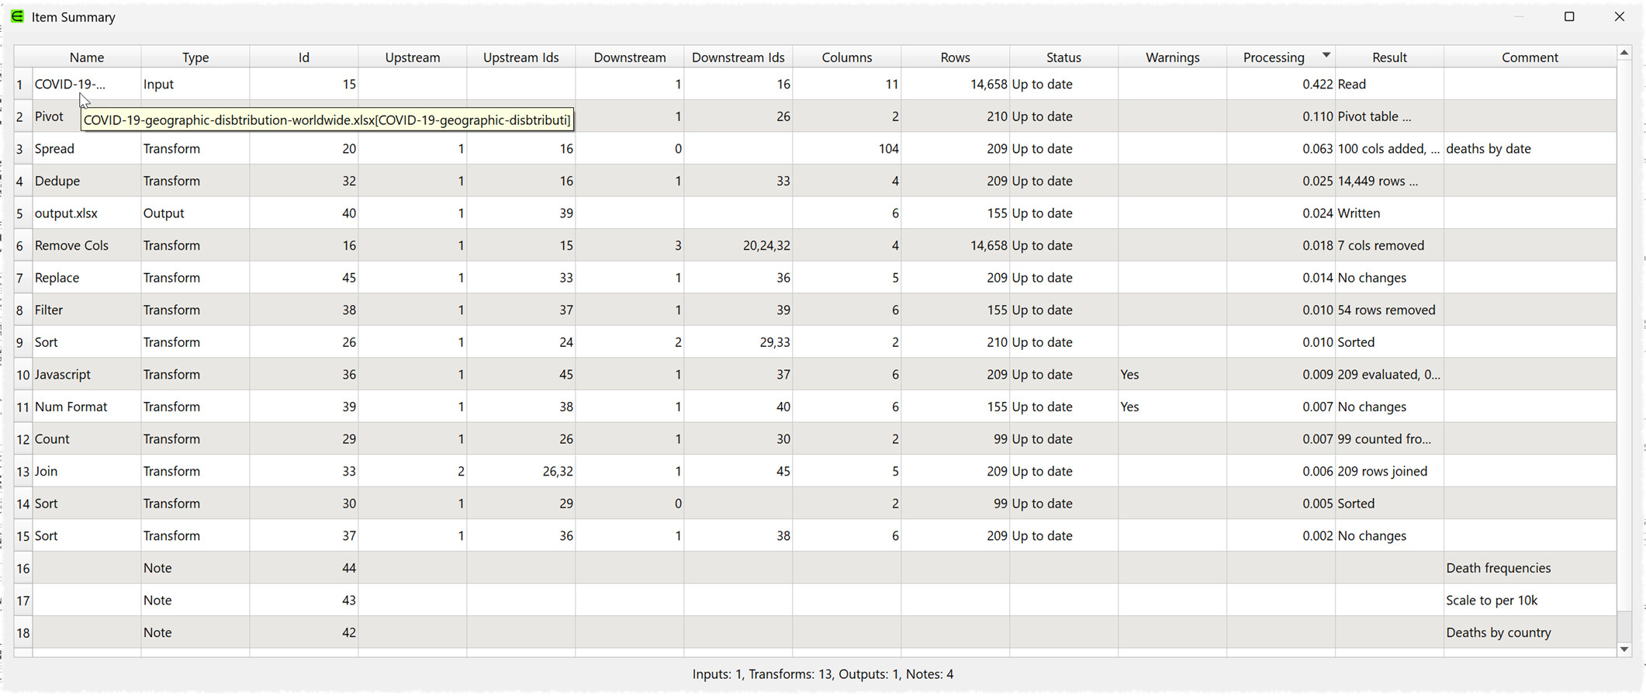
Task: Click the '7 cols removed' result cell
Action: tap(1390, 245)
